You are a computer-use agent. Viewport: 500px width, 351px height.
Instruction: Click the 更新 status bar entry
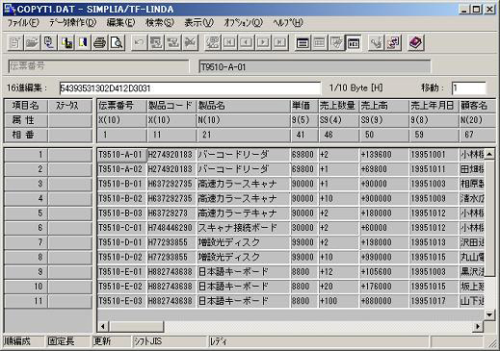pyautogui.click(x=111, y=341)
